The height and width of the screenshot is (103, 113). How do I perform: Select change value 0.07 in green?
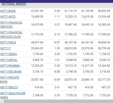click(x=57, y=25)
